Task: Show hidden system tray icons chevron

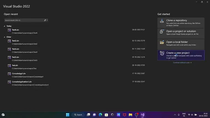Action: tap(175, 115)
